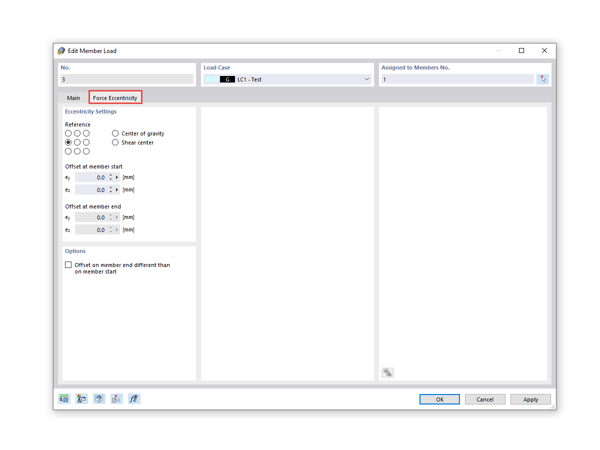Viewport: 600px width, 450px height.
Task: Open the arrow menu of member start ey field
Action: (x=117, y=177)
